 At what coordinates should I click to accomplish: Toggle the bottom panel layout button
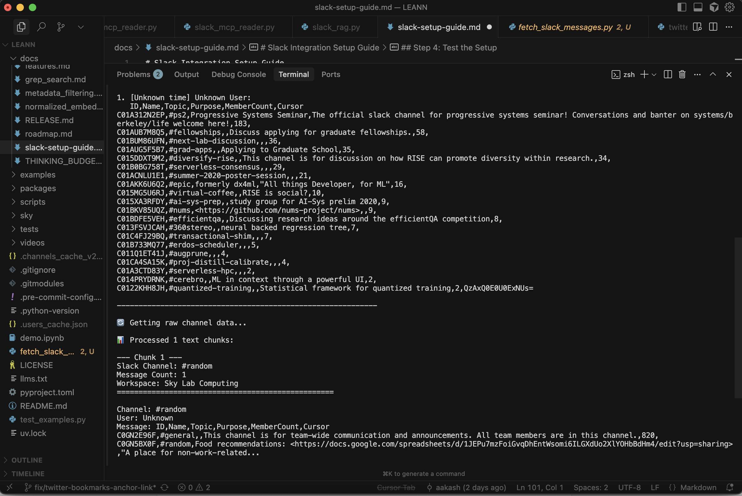click(698, 7)
